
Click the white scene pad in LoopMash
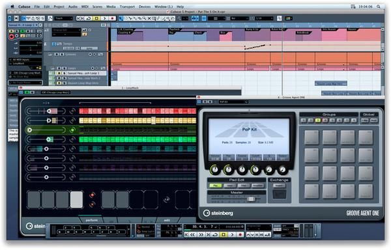coord(76,199)
